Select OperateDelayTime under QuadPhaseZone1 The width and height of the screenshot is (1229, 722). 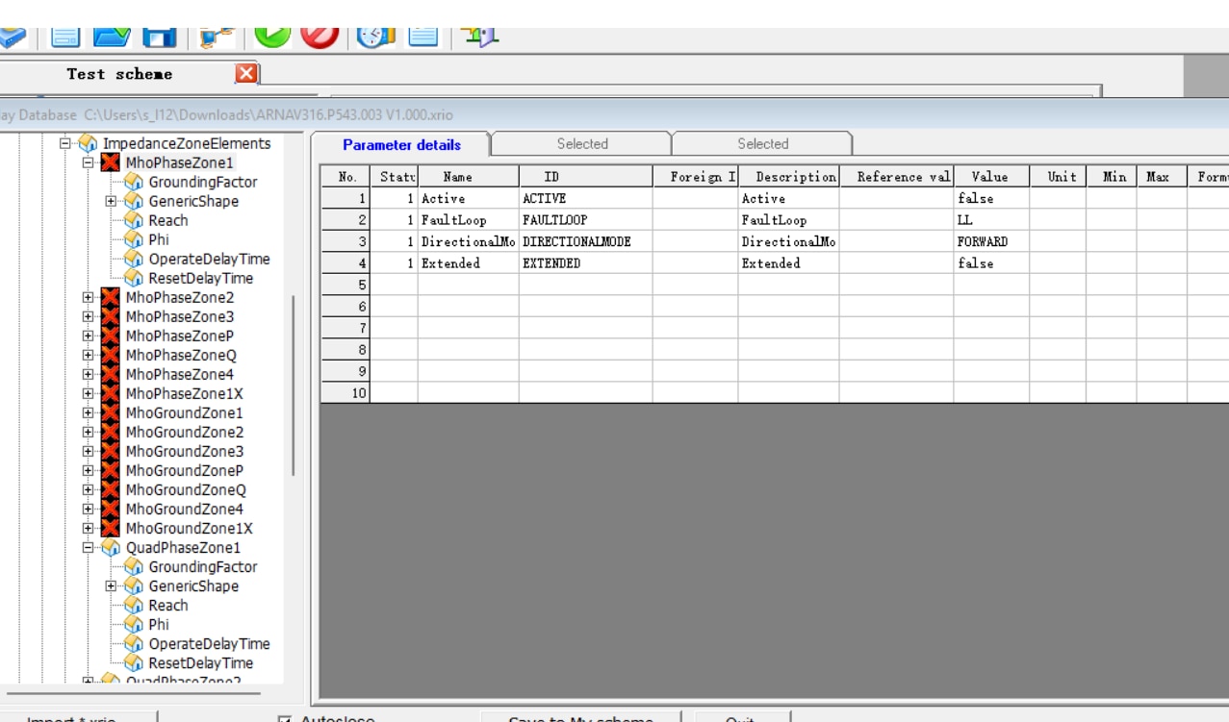[209, 643]
